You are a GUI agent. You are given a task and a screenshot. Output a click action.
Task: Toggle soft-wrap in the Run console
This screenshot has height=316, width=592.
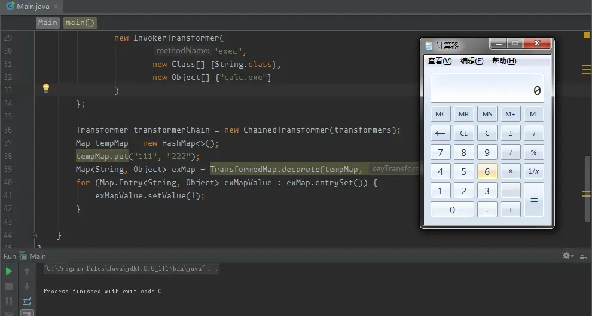tap(27, 300)
